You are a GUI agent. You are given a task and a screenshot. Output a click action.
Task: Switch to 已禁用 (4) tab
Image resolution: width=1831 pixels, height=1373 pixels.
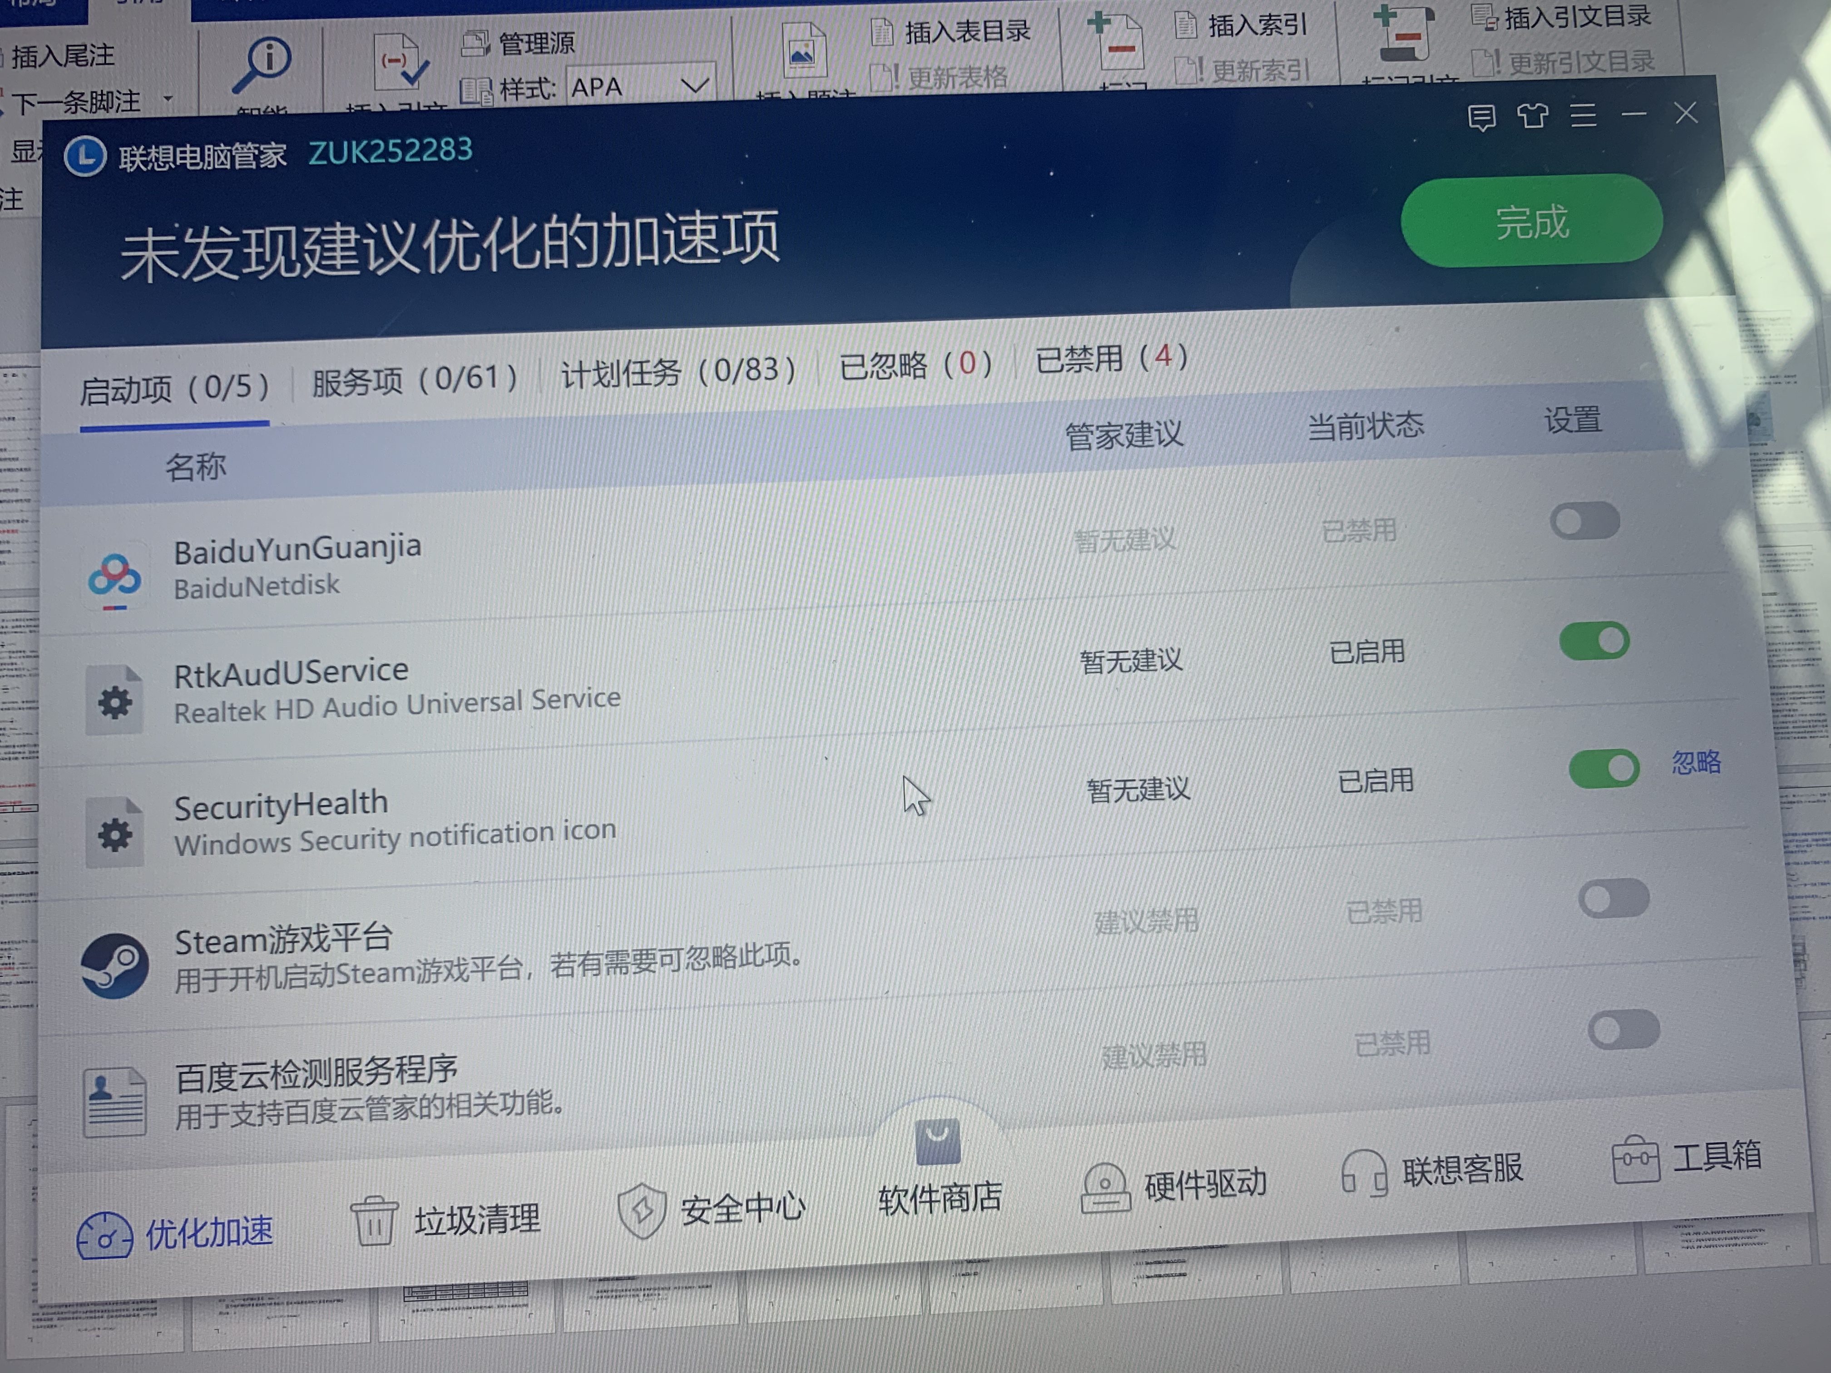[1112, 358]
